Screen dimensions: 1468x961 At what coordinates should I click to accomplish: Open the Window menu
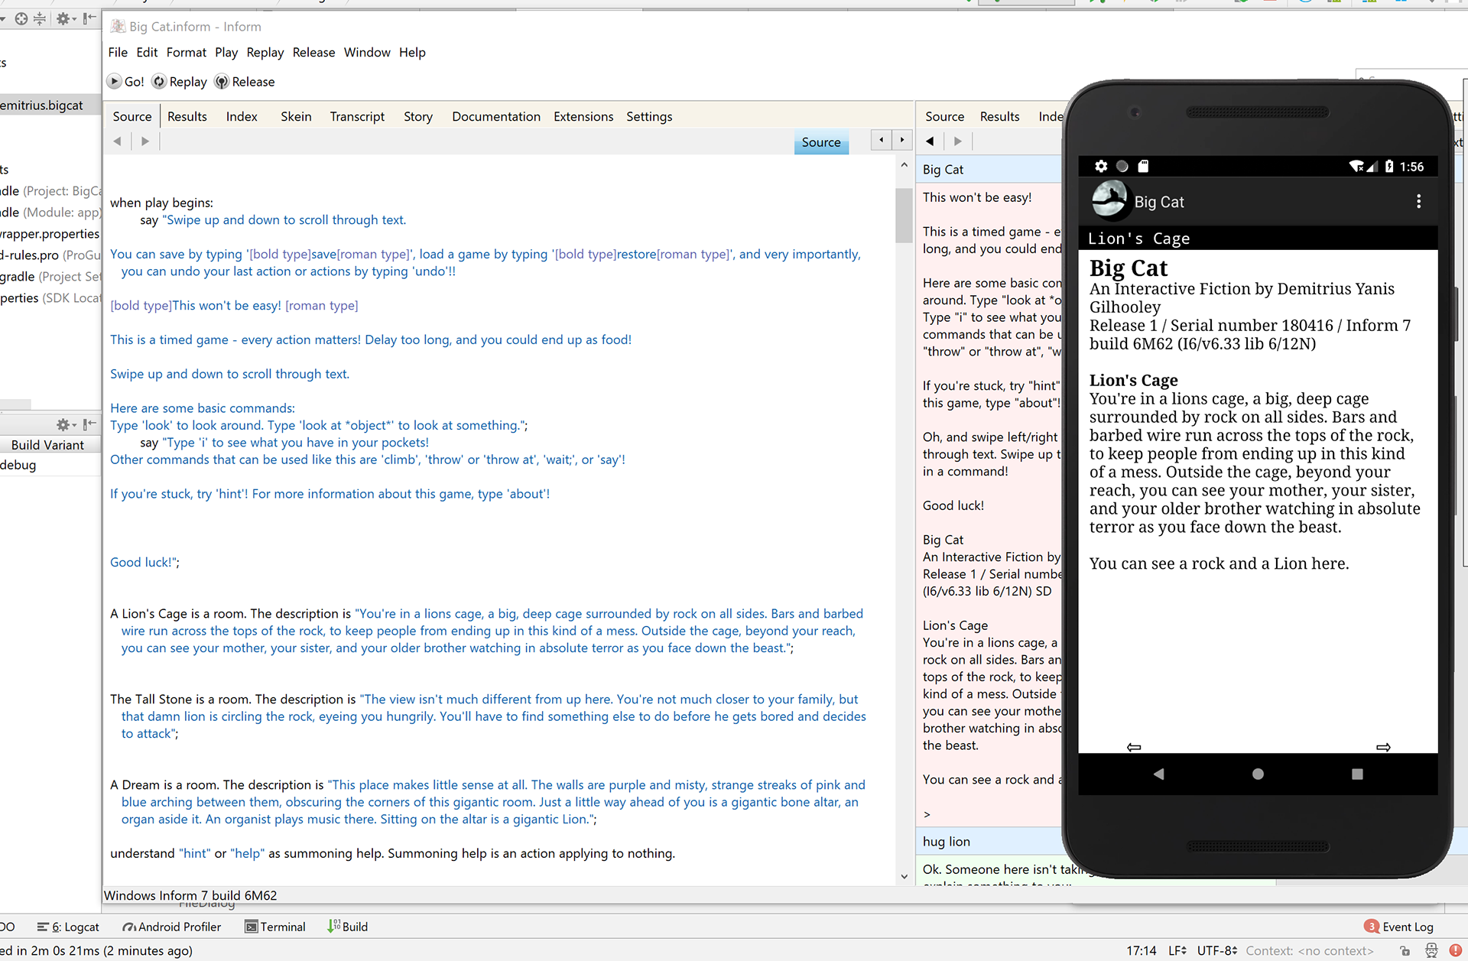pyautogui.click(x=367, y=52)
